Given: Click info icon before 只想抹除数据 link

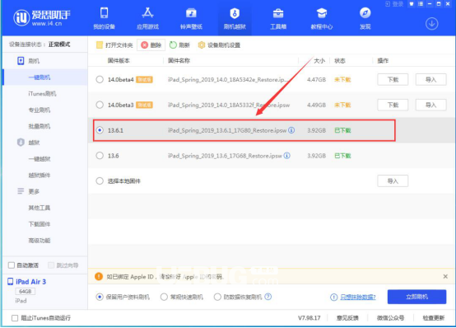Looking at the screenshot, I should tap(334, 297).
